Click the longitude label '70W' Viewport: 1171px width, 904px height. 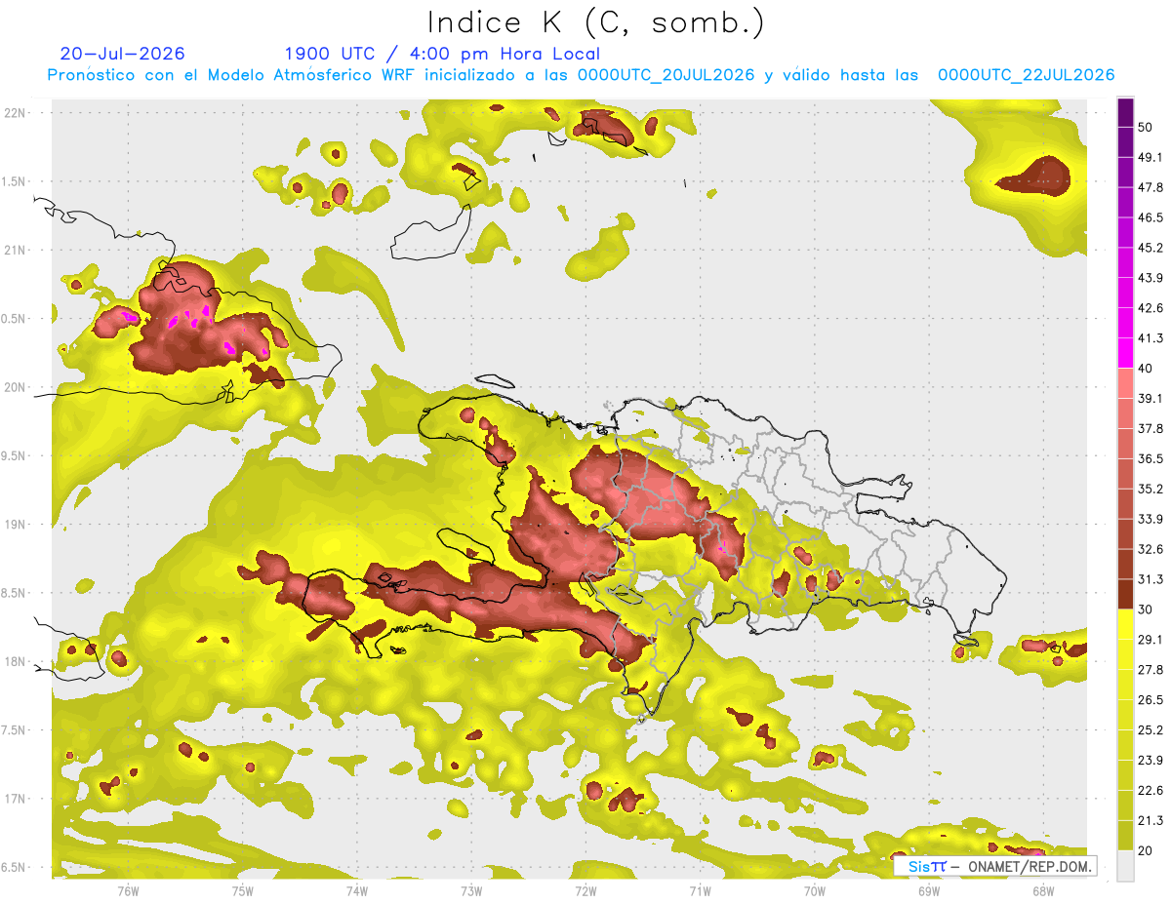(815, 890)
